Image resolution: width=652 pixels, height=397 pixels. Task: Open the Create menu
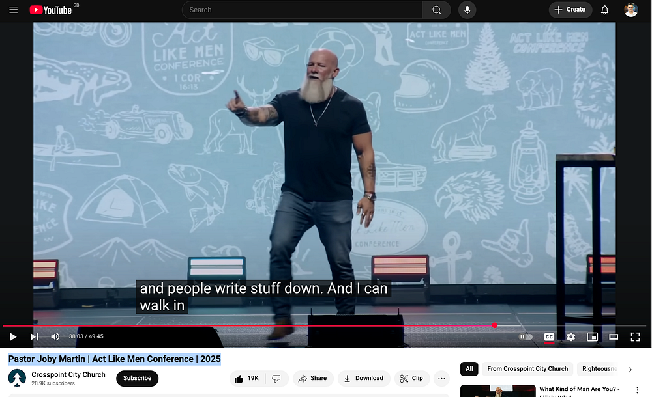(570, 10)
